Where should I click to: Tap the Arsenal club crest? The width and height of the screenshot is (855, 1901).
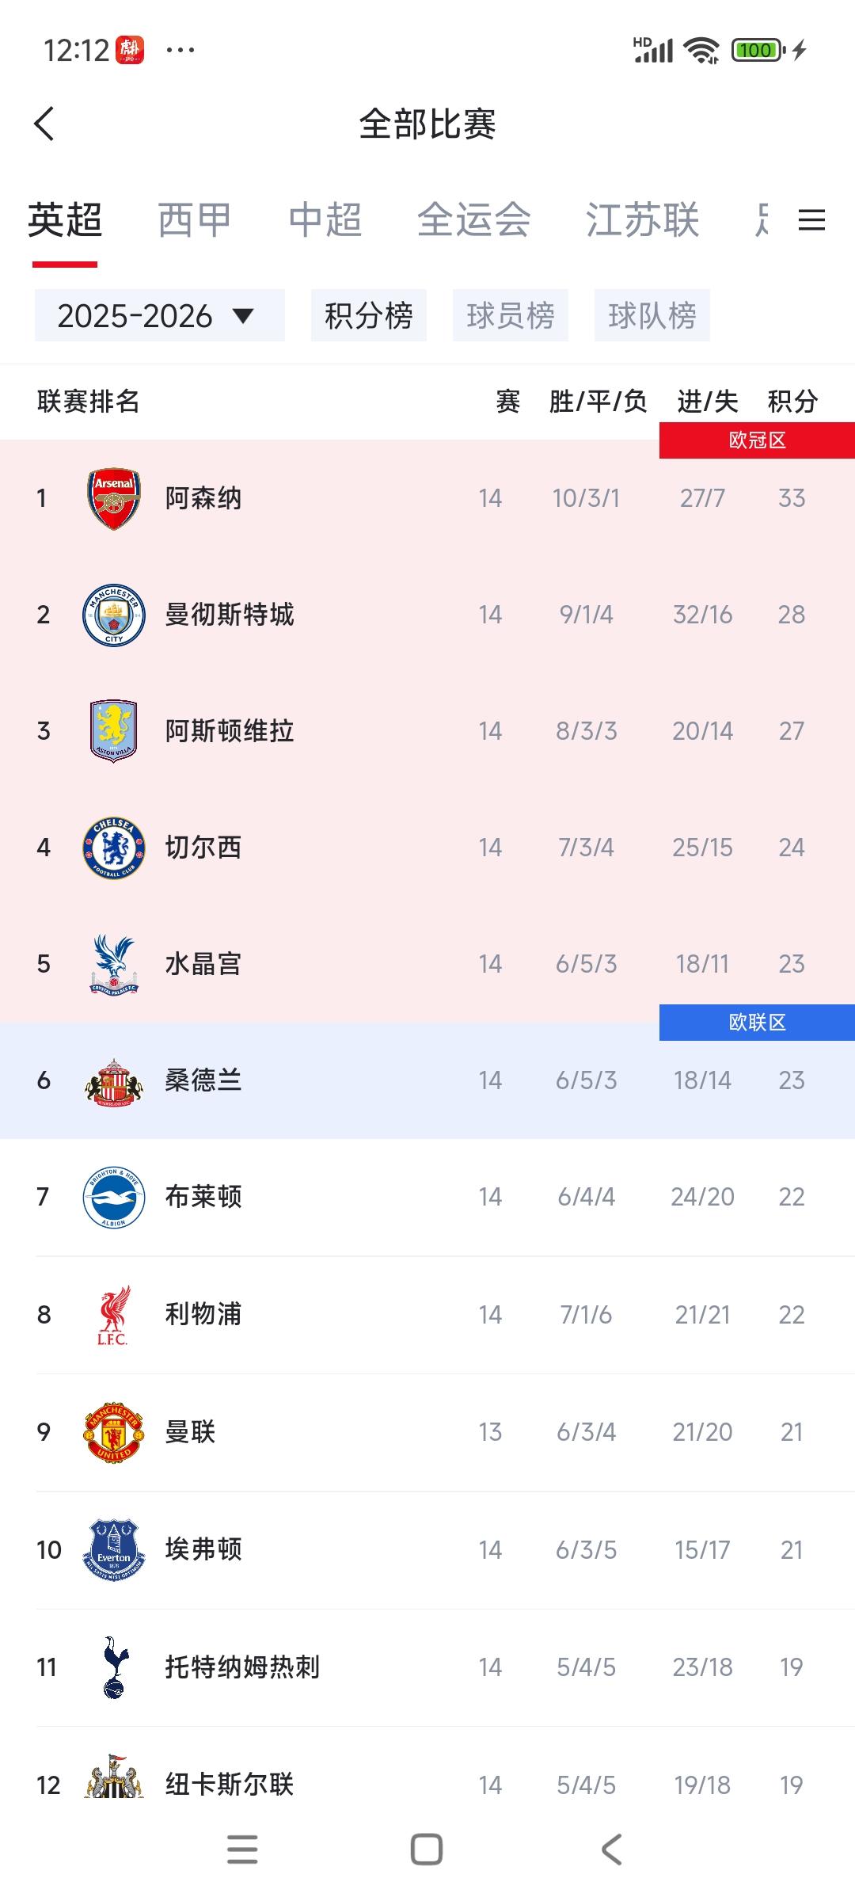[114, 498]
